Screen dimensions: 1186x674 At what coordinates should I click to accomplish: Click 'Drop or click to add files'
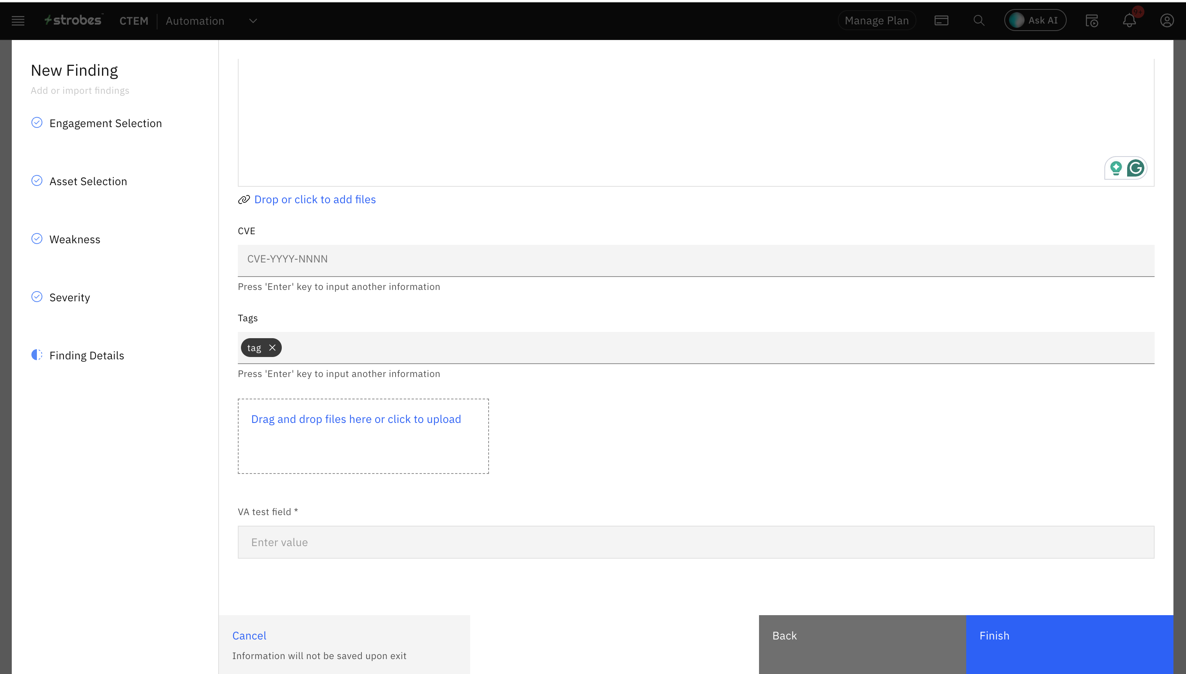(x=315, y=200)
